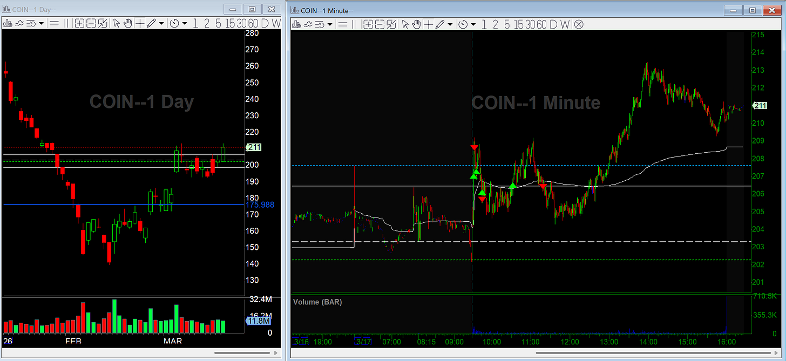
Task: Minimize the COIN 1 Minute window
Action: point(733,10)
